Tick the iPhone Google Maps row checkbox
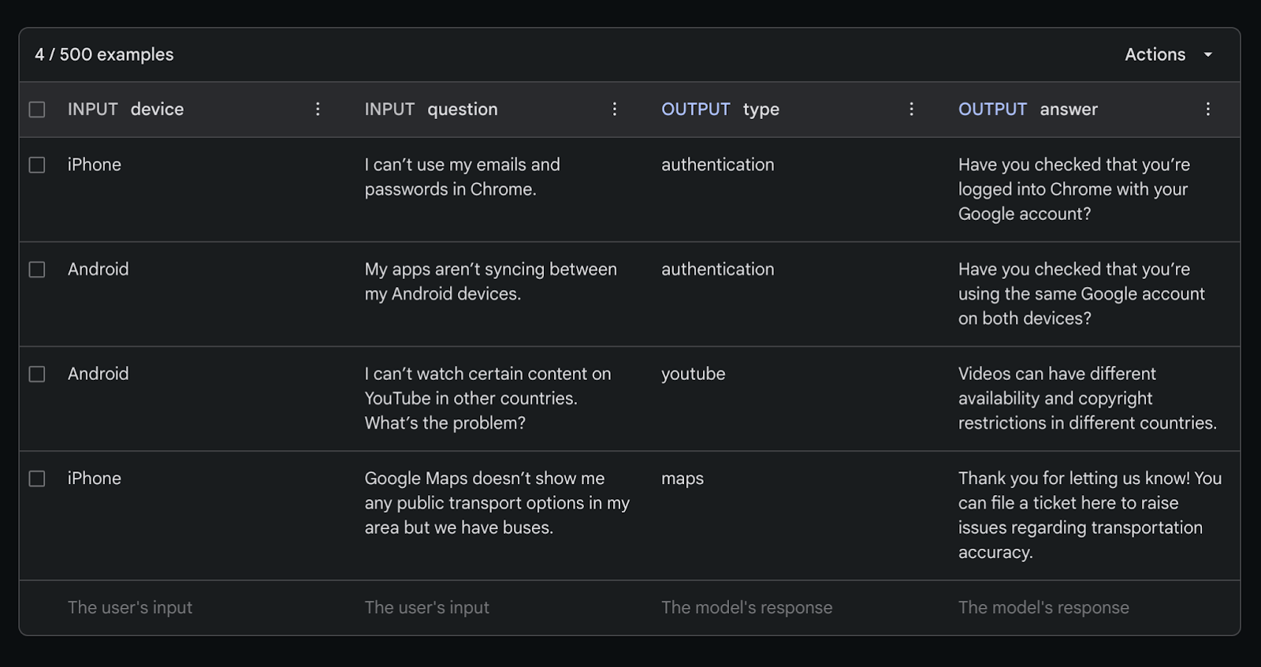Image resolution: width=1261 pixels, height=667 pixels. 37,479
